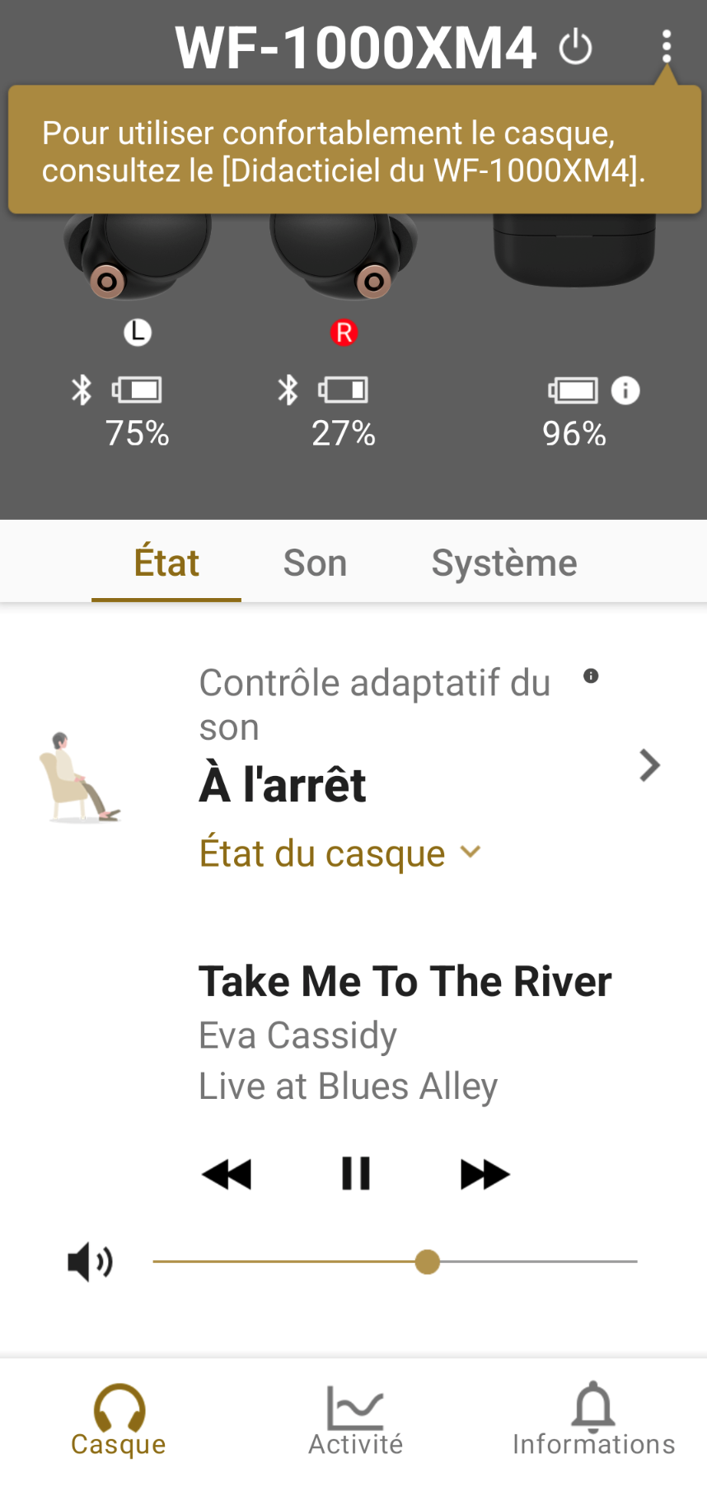
Task: Tap the power icon next to WF-1000XM4
Action: (x=575, y=47)
